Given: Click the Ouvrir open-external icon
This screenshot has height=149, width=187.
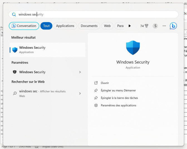Looking at the screenshot, I should [96, 83].
